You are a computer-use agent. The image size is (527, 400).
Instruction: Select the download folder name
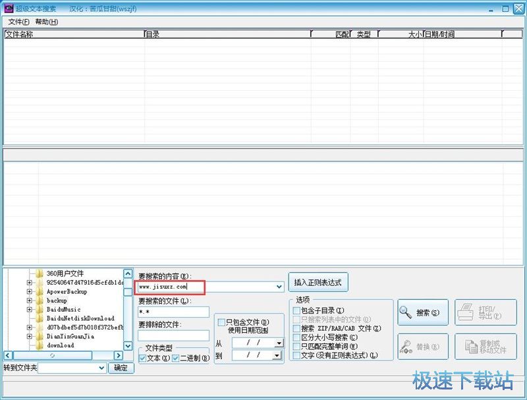[60, 345]
